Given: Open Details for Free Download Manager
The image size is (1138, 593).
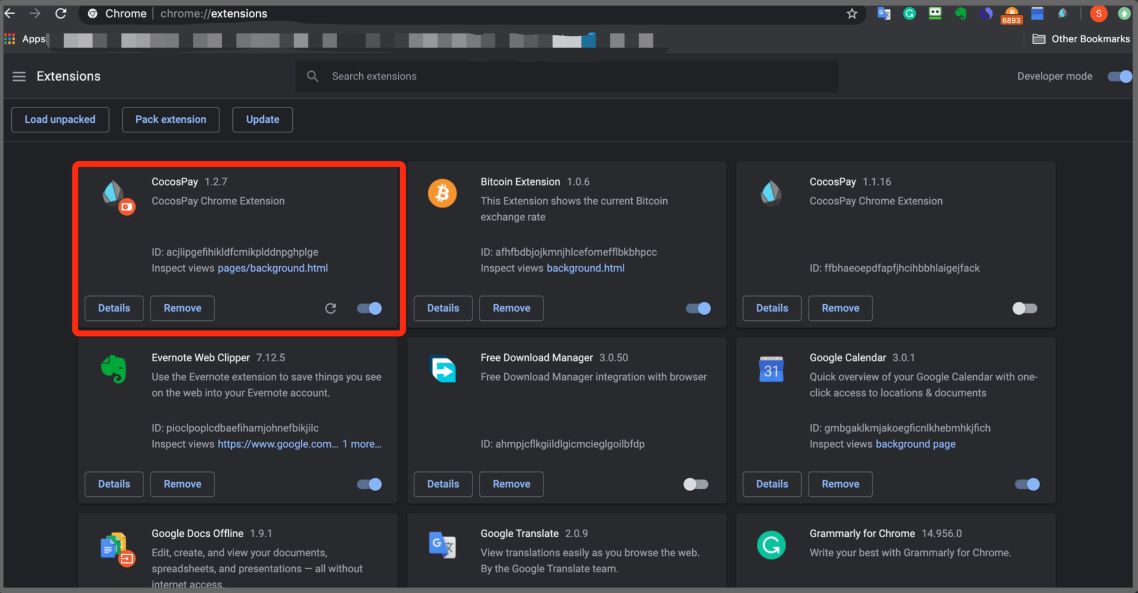Looking at the screenshot, I should [x=443, y=484].
